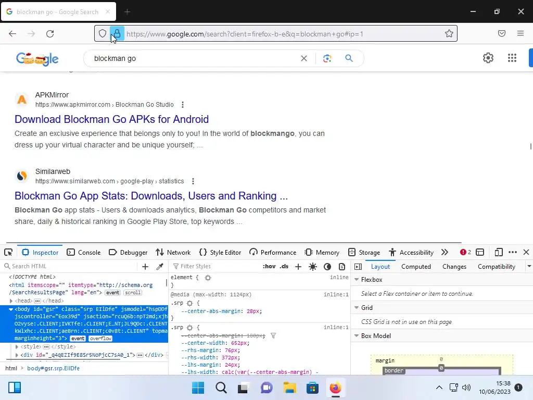Show more devtools tabs via the double chevron

(445, 253)
